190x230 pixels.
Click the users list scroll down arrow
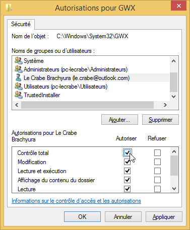tap(174, 97)
